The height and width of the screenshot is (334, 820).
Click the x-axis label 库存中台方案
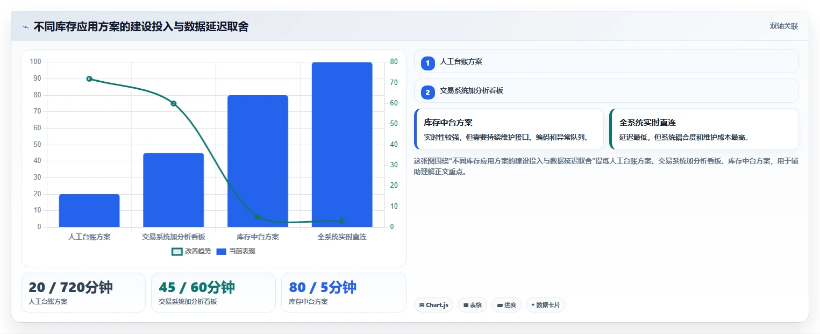click(x=258, y=237)
